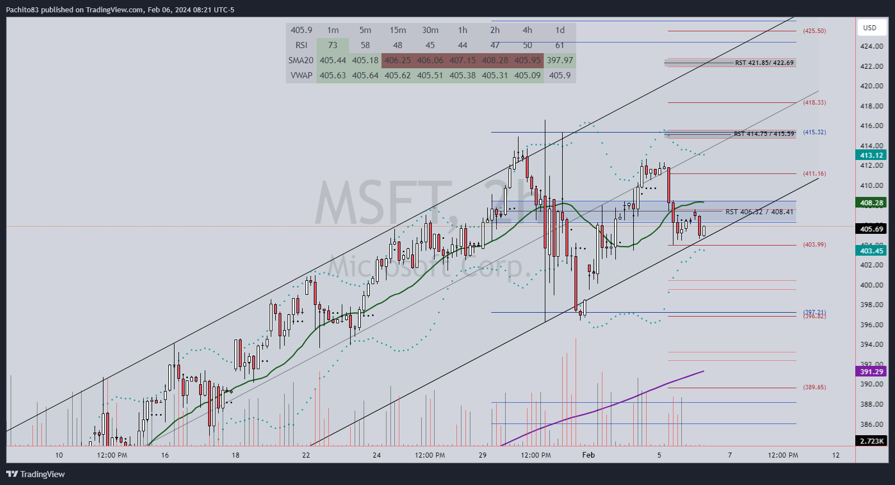The width and height of the screenshot is (895, 485).
Task: Click the (389.65) level label
Action: 814,388
